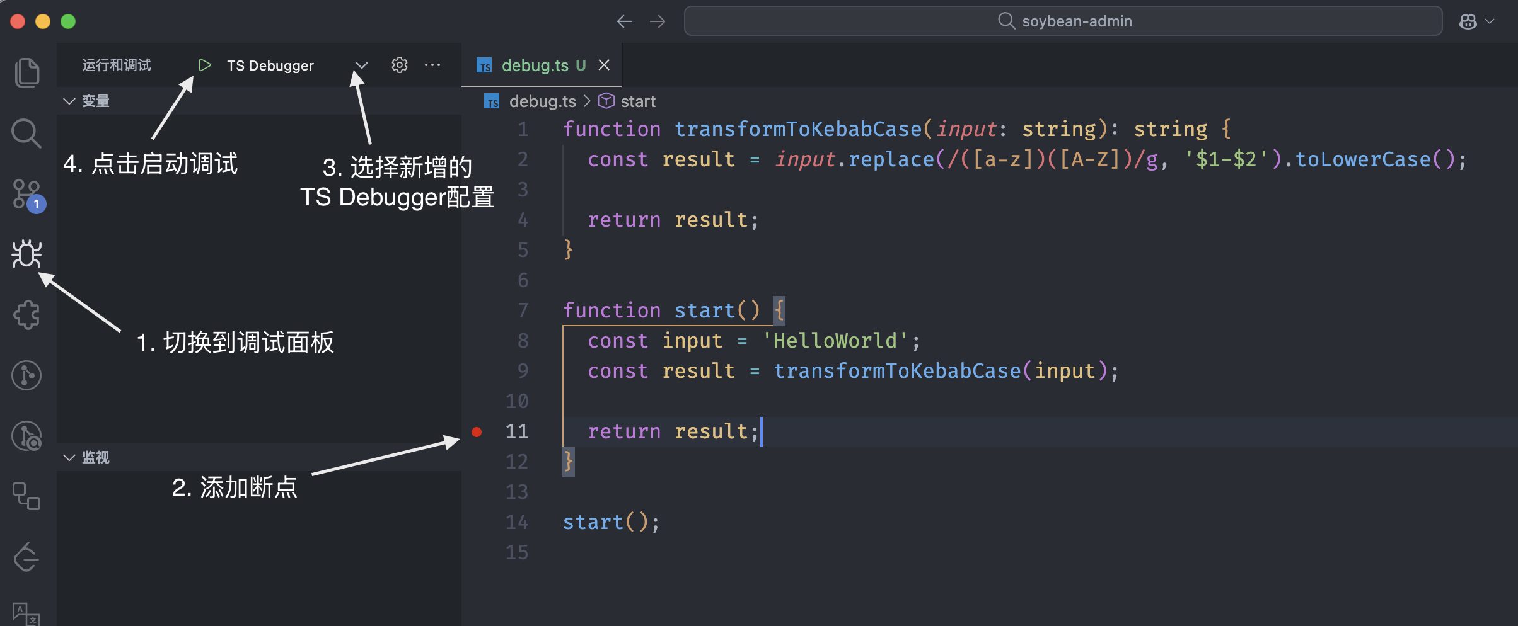Image resolution: width=1518 pixels, height=626 pixels.
Task: Open the Search view in activity bar
Action: [x=26, y=133]
